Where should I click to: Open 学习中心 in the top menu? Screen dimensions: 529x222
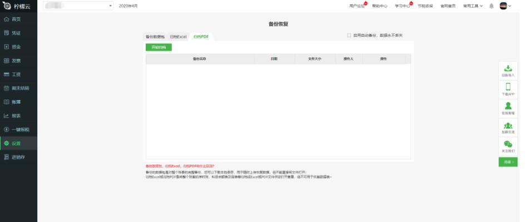point(403,6)
